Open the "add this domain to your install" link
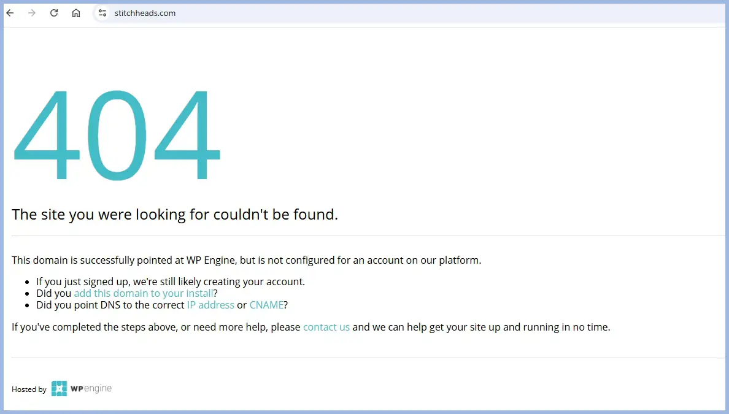 [x=144, y=293]
